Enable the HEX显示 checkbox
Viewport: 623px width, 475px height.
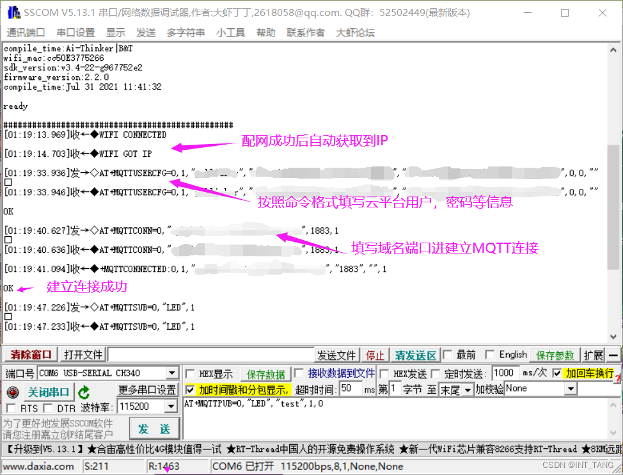coord(190,373)
